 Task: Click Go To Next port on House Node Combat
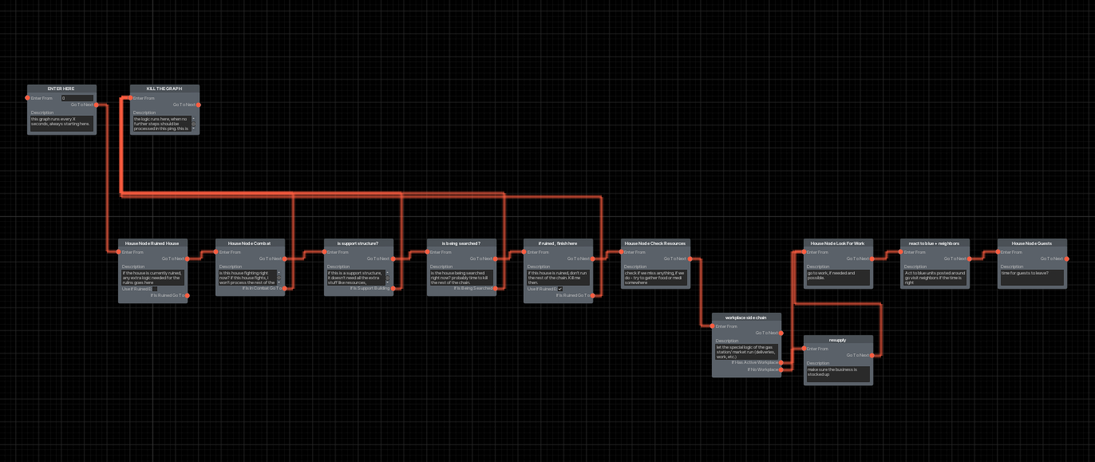[285, 259]
